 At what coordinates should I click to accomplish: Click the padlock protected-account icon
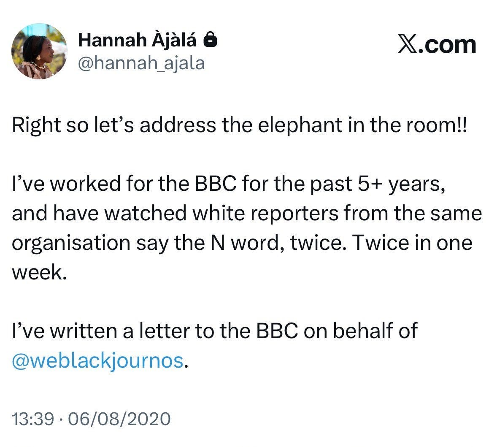coord(210,41)
